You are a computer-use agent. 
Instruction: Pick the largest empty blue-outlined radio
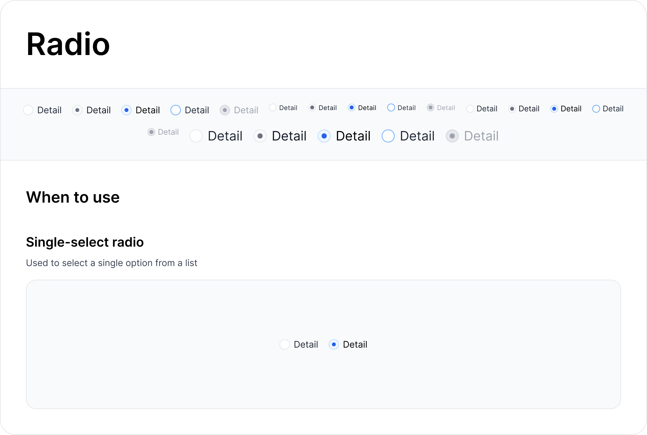388,136
